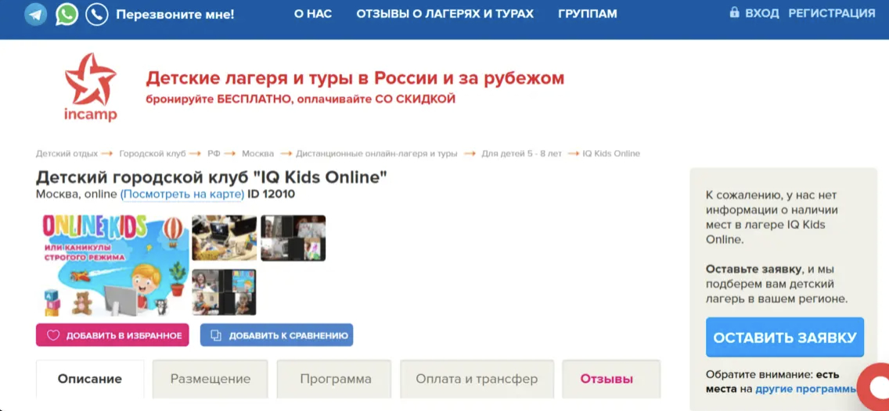Image resolution: width=889 pixels, height=411 pixels.
Task: Click the site slogan Детские лагеря и туры
Action: point(355,77)
